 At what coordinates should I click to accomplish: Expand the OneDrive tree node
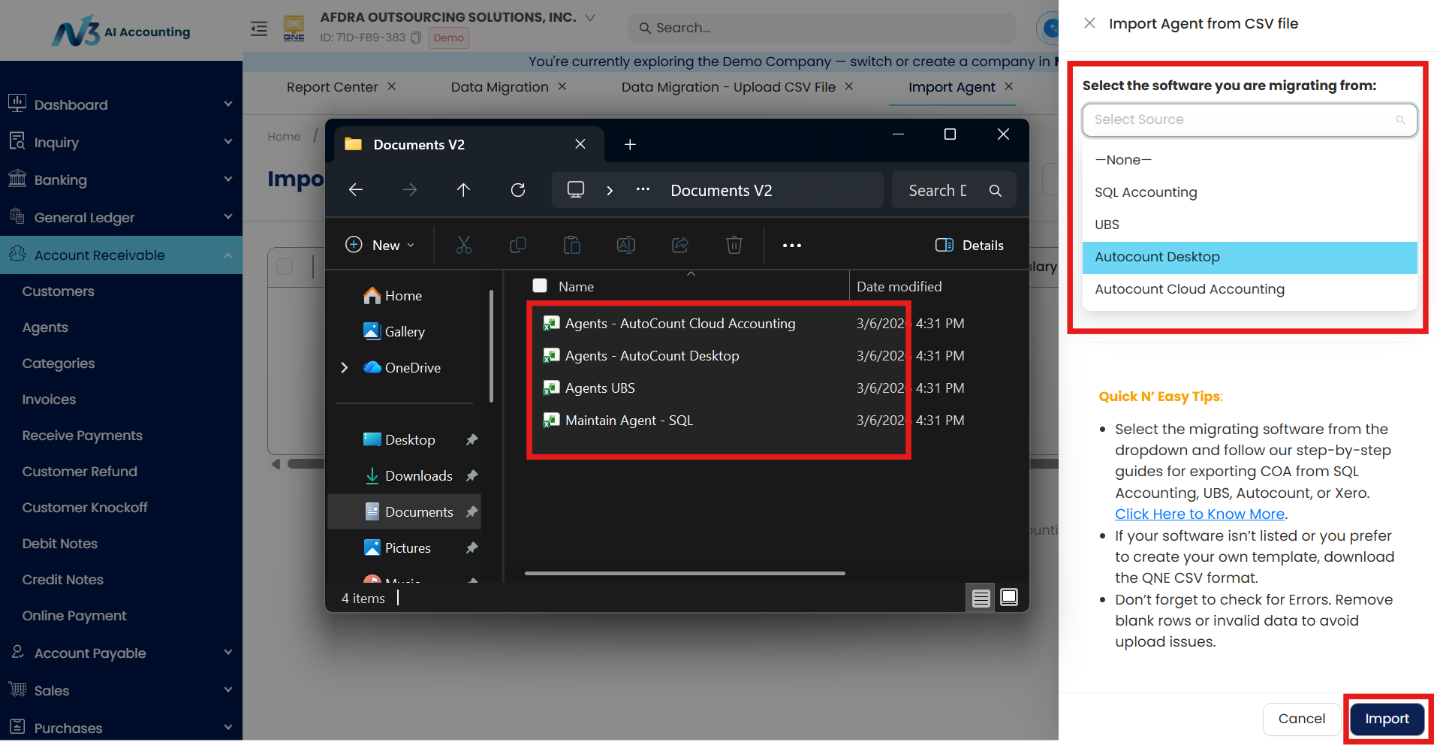(345, 367)
